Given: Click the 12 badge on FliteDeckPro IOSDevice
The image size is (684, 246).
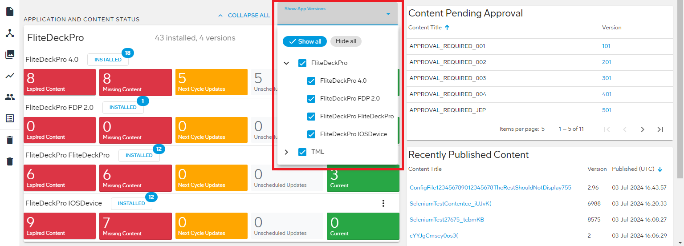Looking at the screenshot, I should (151, 197).
